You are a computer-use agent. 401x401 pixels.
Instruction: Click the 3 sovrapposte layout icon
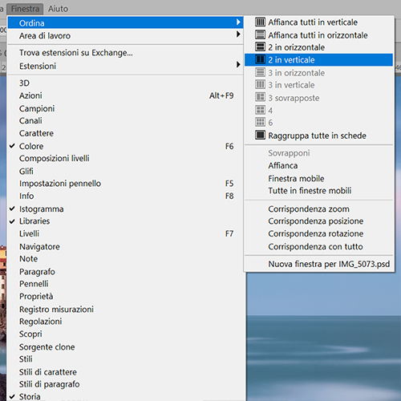click(260, 97)
